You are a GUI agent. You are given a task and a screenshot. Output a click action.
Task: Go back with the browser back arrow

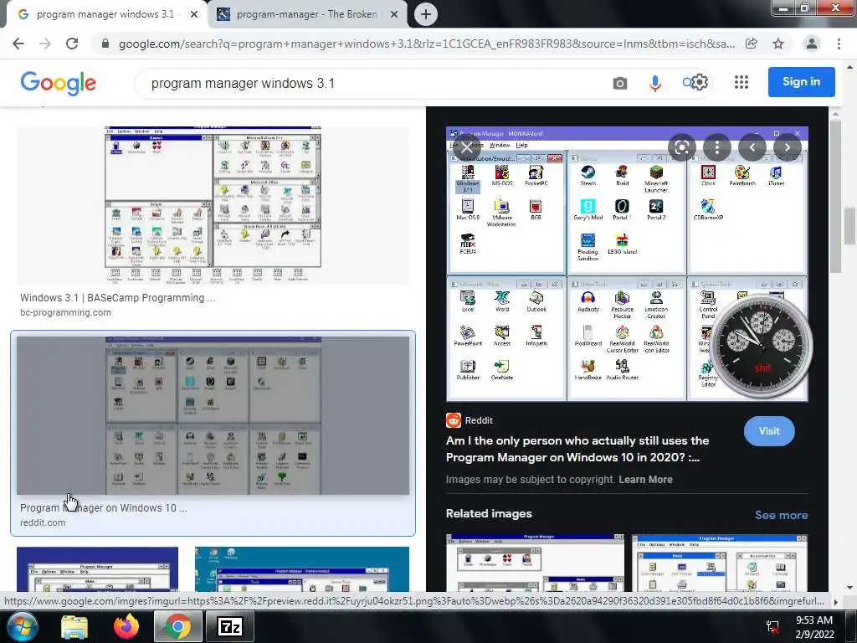tap(18, 44)
